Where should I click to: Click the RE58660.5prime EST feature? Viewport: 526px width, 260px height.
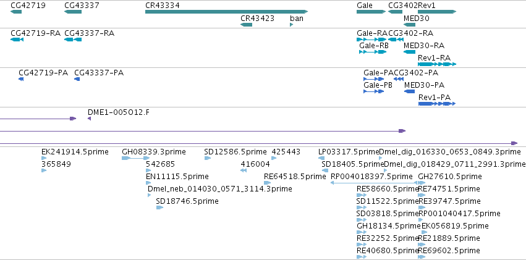pos(362,195)
